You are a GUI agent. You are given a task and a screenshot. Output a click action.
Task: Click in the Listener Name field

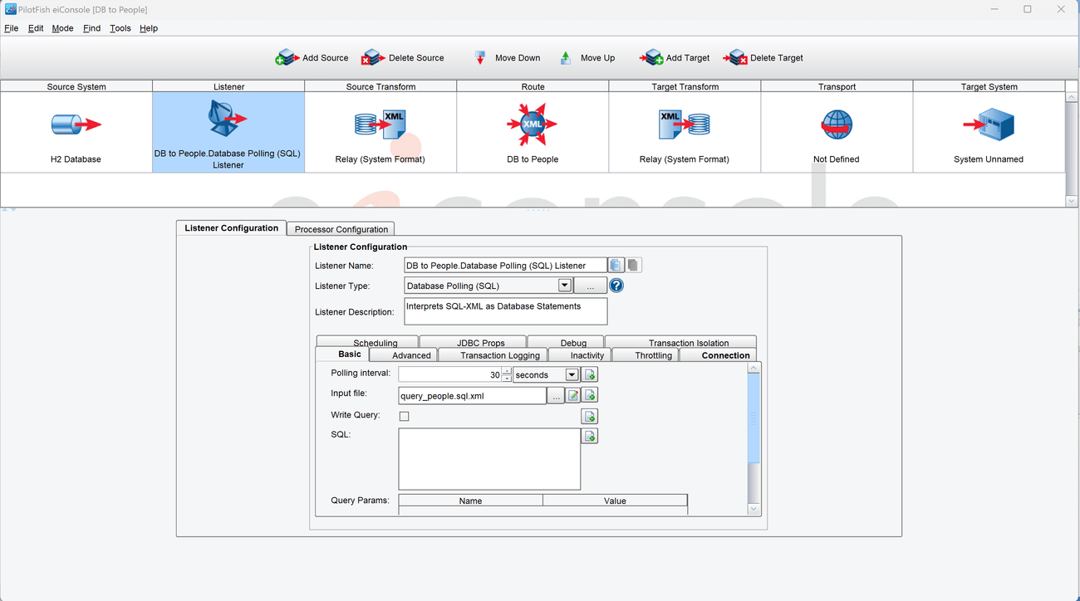(x=505, y=266)
